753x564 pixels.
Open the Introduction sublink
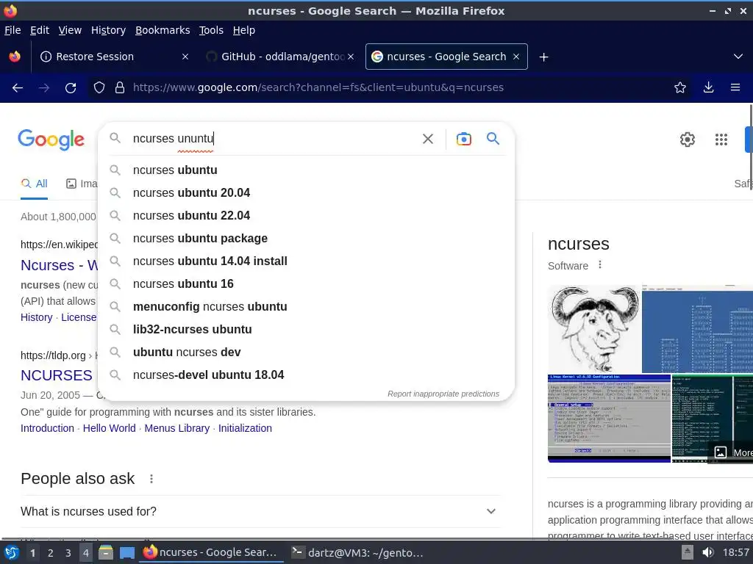[47, 428]
